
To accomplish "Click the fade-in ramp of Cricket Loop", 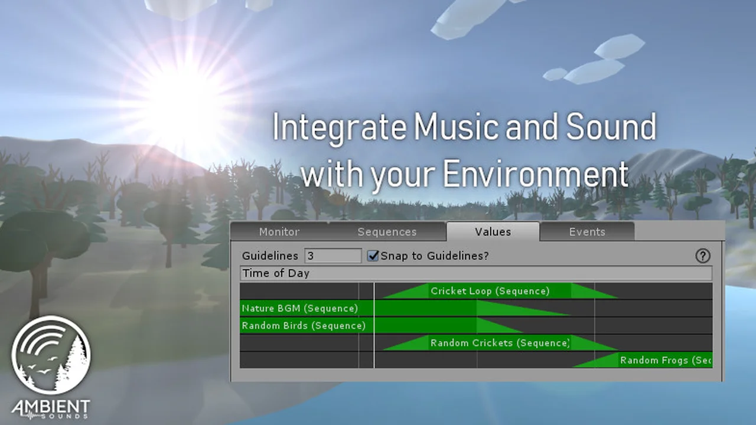I will [415, 293].
